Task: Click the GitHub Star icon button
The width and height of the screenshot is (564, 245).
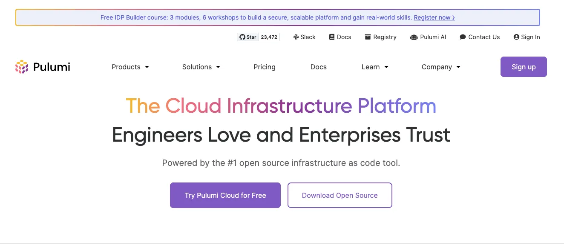Action: coord(247,37)
